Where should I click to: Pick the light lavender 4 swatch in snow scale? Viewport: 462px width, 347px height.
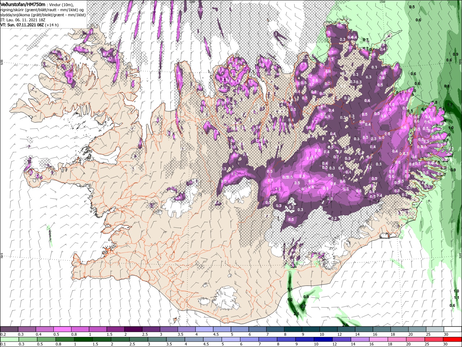204,329
